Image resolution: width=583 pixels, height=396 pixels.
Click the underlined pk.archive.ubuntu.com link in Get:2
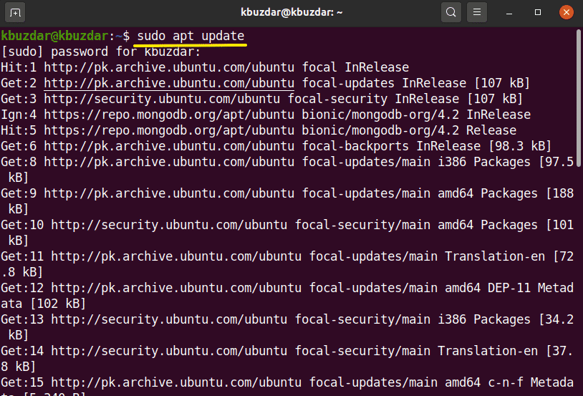tap(169, 83)
